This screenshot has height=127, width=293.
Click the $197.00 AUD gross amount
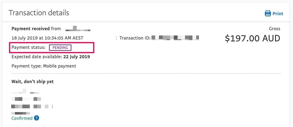(252, 38)
